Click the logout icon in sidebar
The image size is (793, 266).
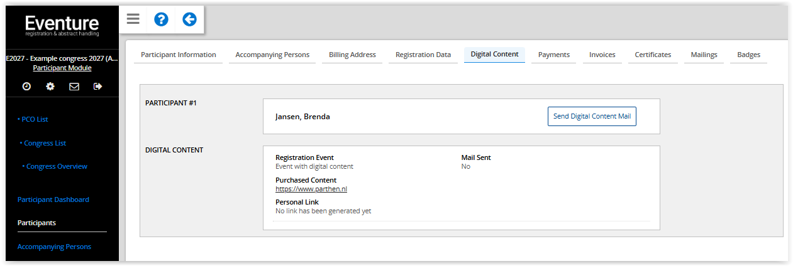coord(97,87)
